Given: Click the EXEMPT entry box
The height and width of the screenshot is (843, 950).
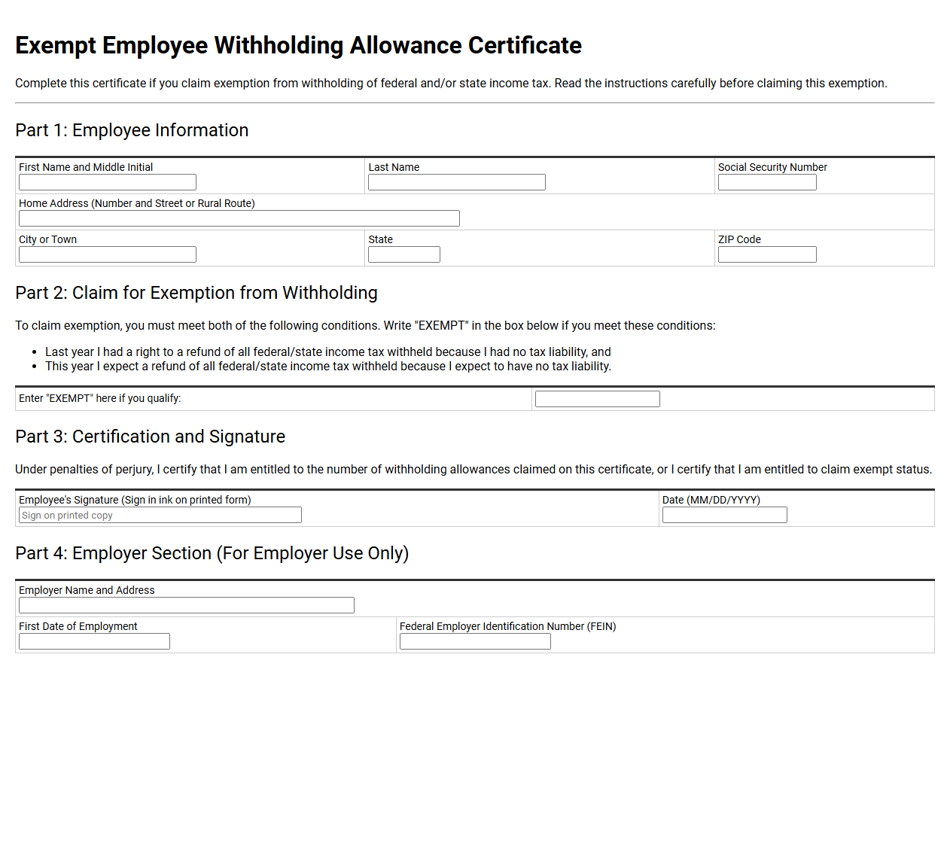Looking at the screenshot, I should point(598,399).
